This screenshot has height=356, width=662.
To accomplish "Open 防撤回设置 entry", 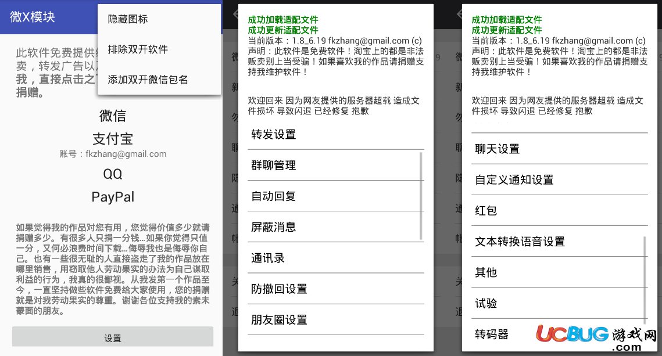I will (335, 289).
